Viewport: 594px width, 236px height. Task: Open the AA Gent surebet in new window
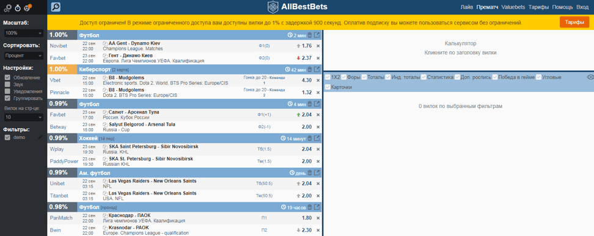coord(317,35)
